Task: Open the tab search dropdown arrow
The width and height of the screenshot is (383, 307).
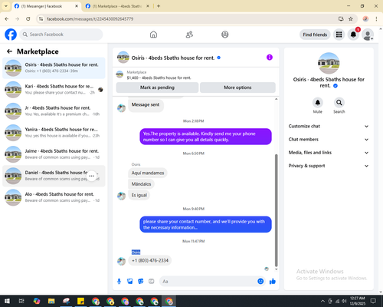Action: (x=6, y=6)
